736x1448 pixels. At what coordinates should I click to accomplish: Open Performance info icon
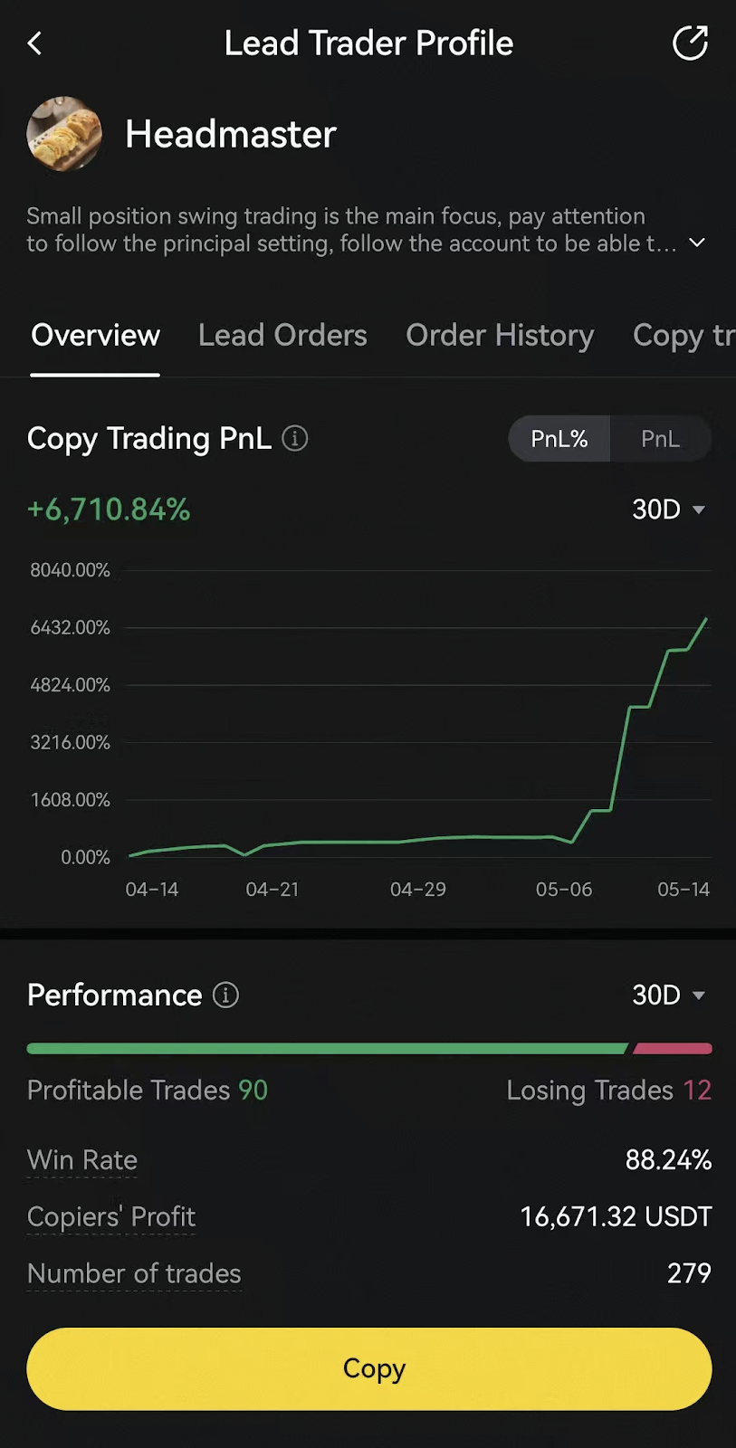[225, 995]
